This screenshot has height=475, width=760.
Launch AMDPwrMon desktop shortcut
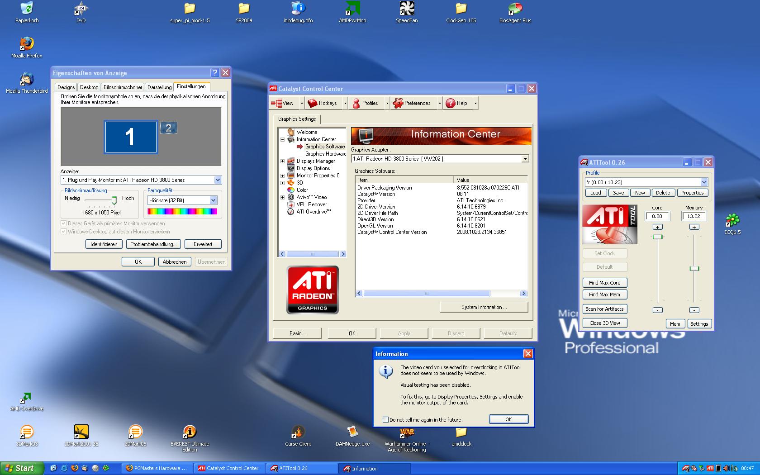tap(352, 12)
